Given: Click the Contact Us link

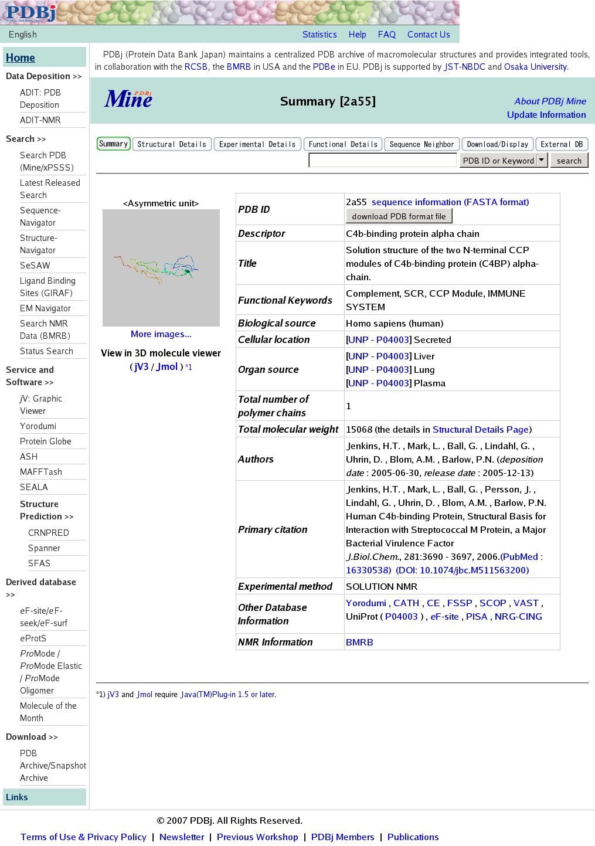Looking at the screenshot, I should coord(429,35).
